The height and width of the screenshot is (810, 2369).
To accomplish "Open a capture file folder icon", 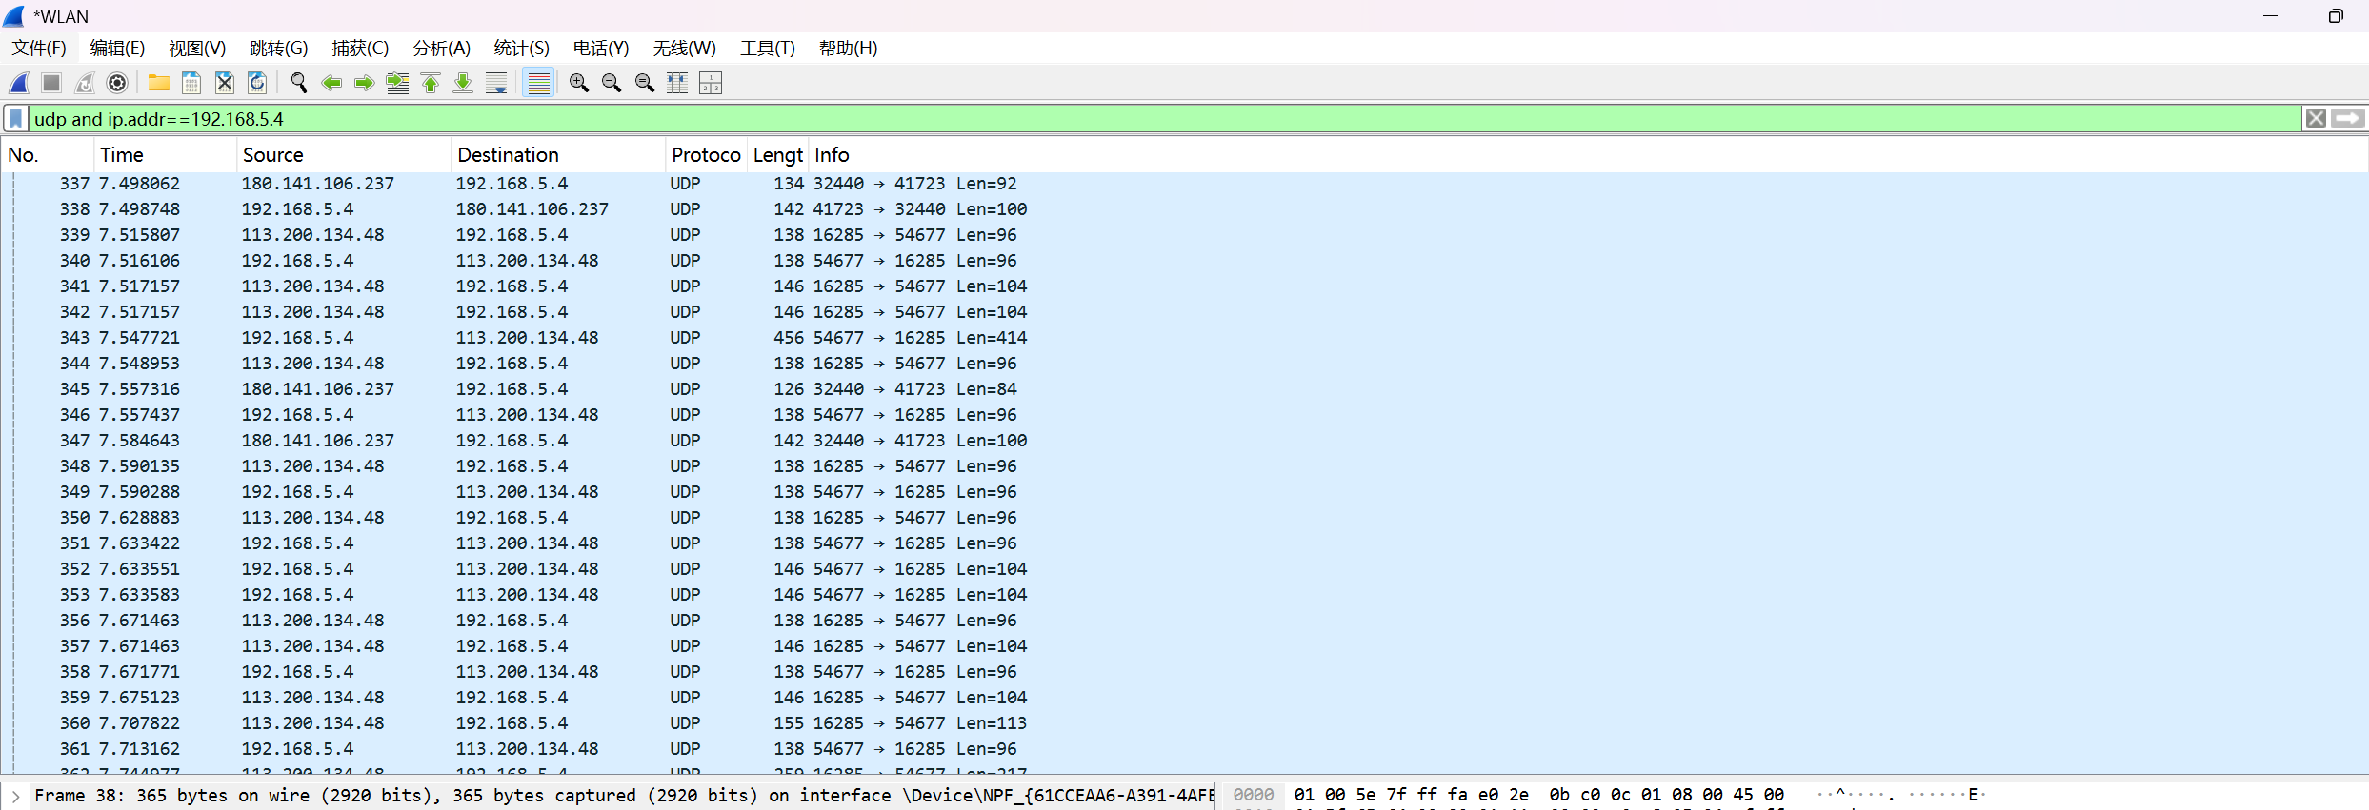I will pos(158,83).
